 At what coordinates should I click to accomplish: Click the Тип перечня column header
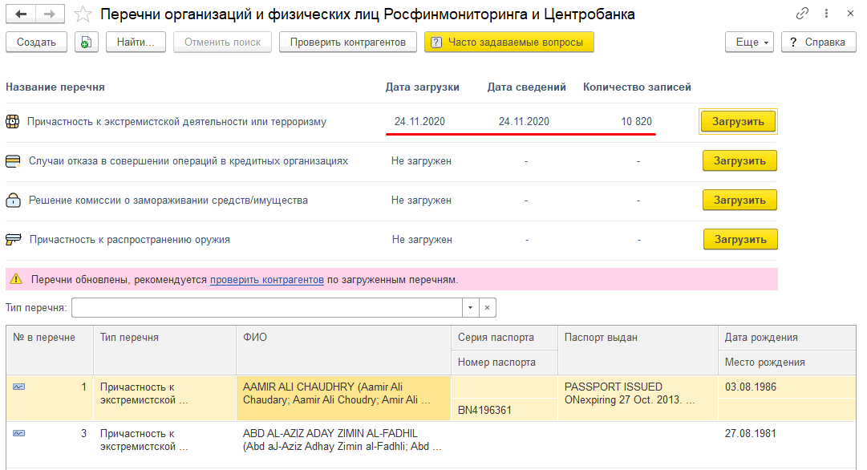(x=164, y=350)
